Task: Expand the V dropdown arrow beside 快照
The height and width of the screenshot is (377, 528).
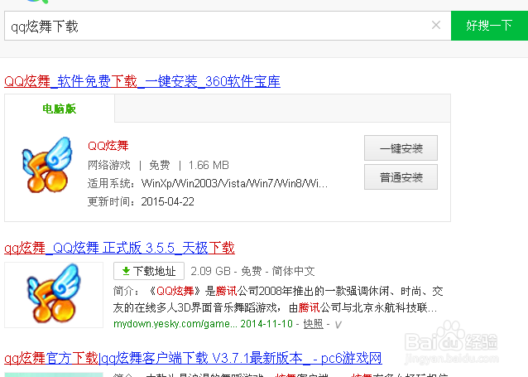Action: click(338, 325)
